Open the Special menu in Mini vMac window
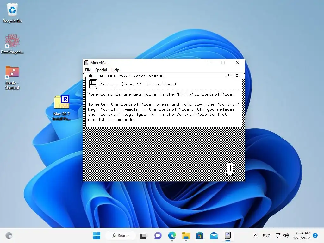Image resolution: width=324 pixels, height=243 pixels. (101, 70)
